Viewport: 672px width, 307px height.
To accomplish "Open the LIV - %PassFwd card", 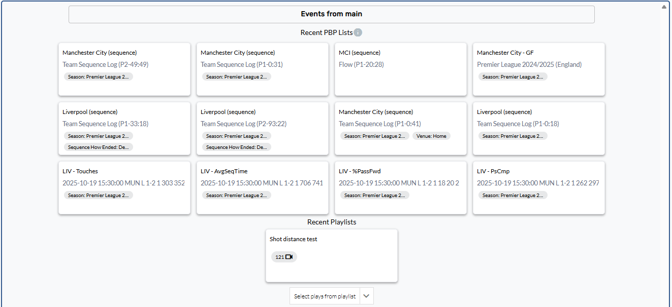I will [401, 187].
